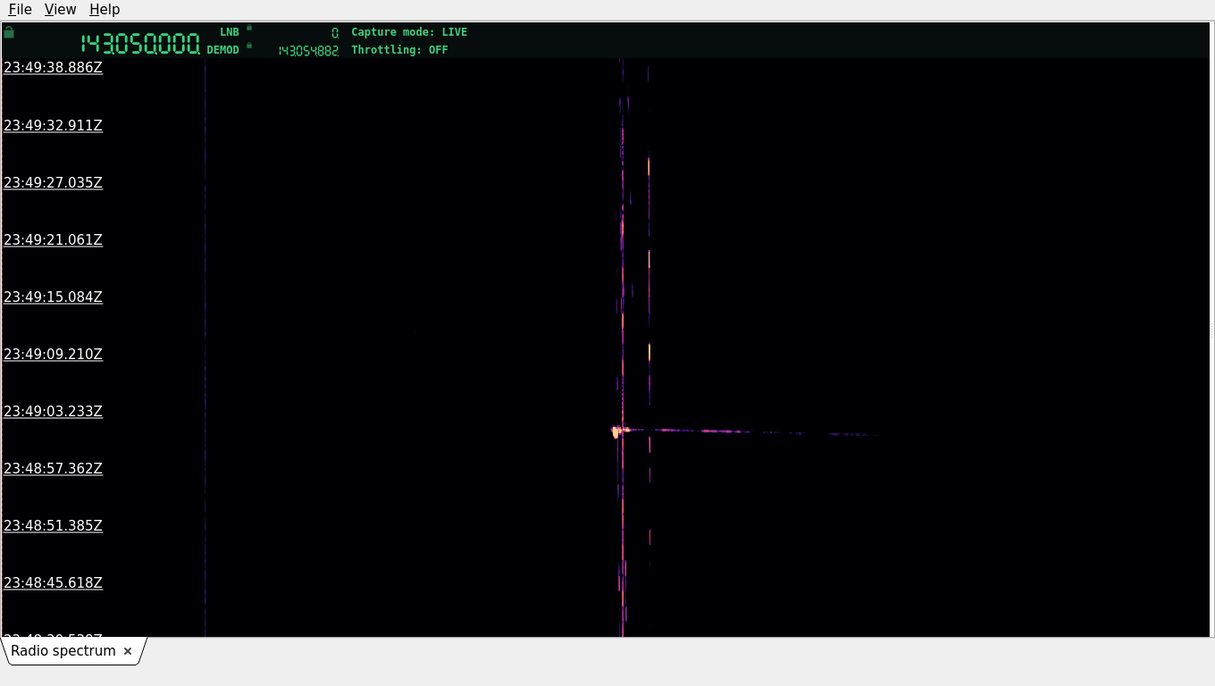Click timestamp 23:49:21.061Z
The image size is (1215, 686).
pos(53,240)
